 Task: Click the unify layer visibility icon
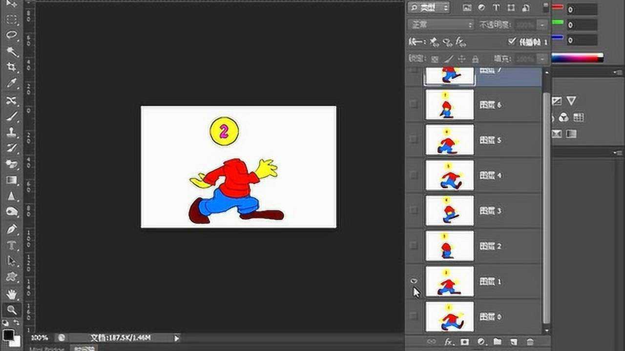point(447,42)
